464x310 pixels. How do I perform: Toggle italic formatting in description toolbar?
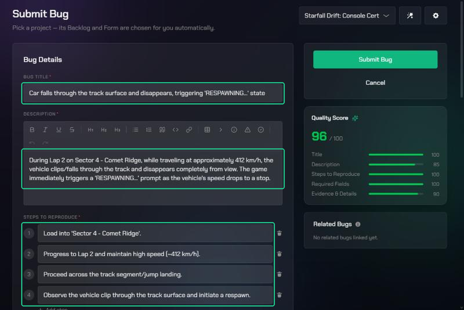coord(45,130)
